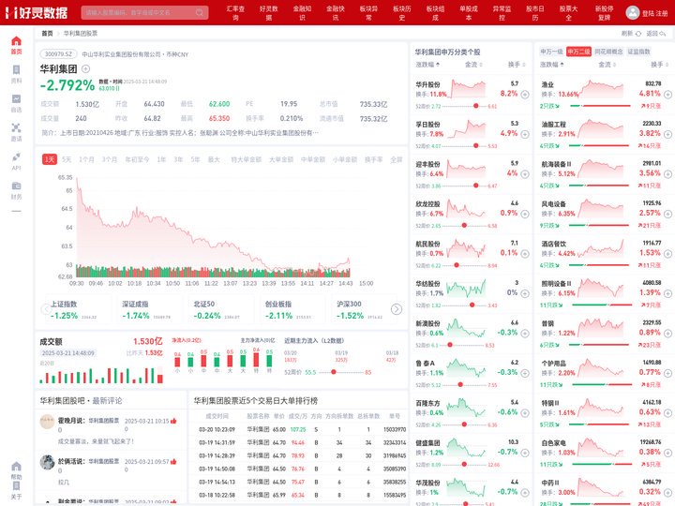The image size is (675, 506).
Task: Switch to the 证监指数 tab
Action: (x=638, y=52)
